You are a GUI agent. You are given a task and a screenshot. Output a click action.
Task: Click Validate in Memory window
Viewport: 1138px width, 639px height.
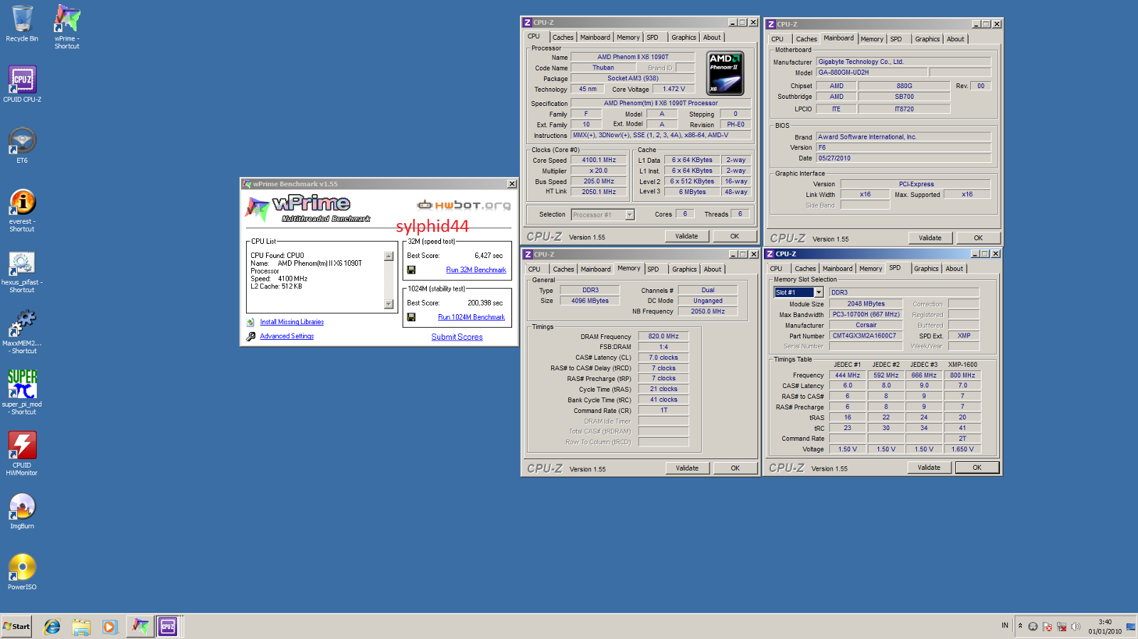[687, 468]
